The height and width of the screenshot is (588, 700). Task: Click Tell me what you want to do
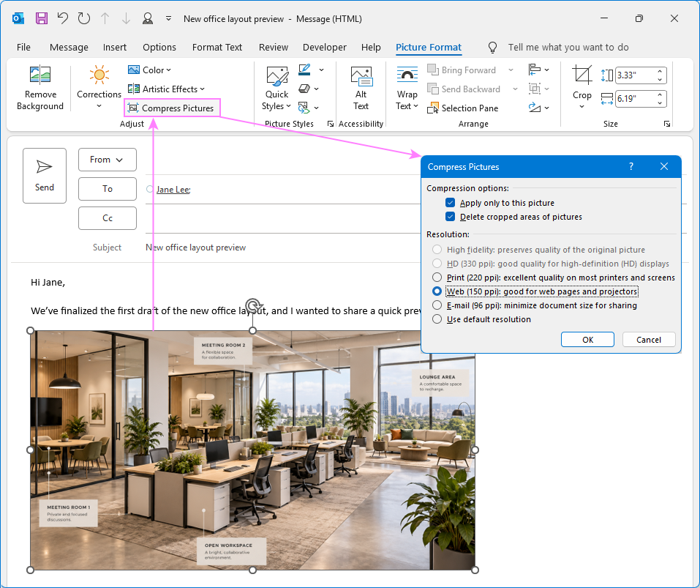point(568,48)
